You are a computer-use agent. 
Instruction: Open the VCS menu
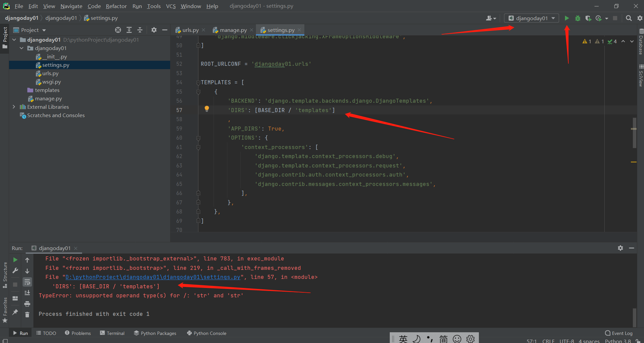(171, 6)
